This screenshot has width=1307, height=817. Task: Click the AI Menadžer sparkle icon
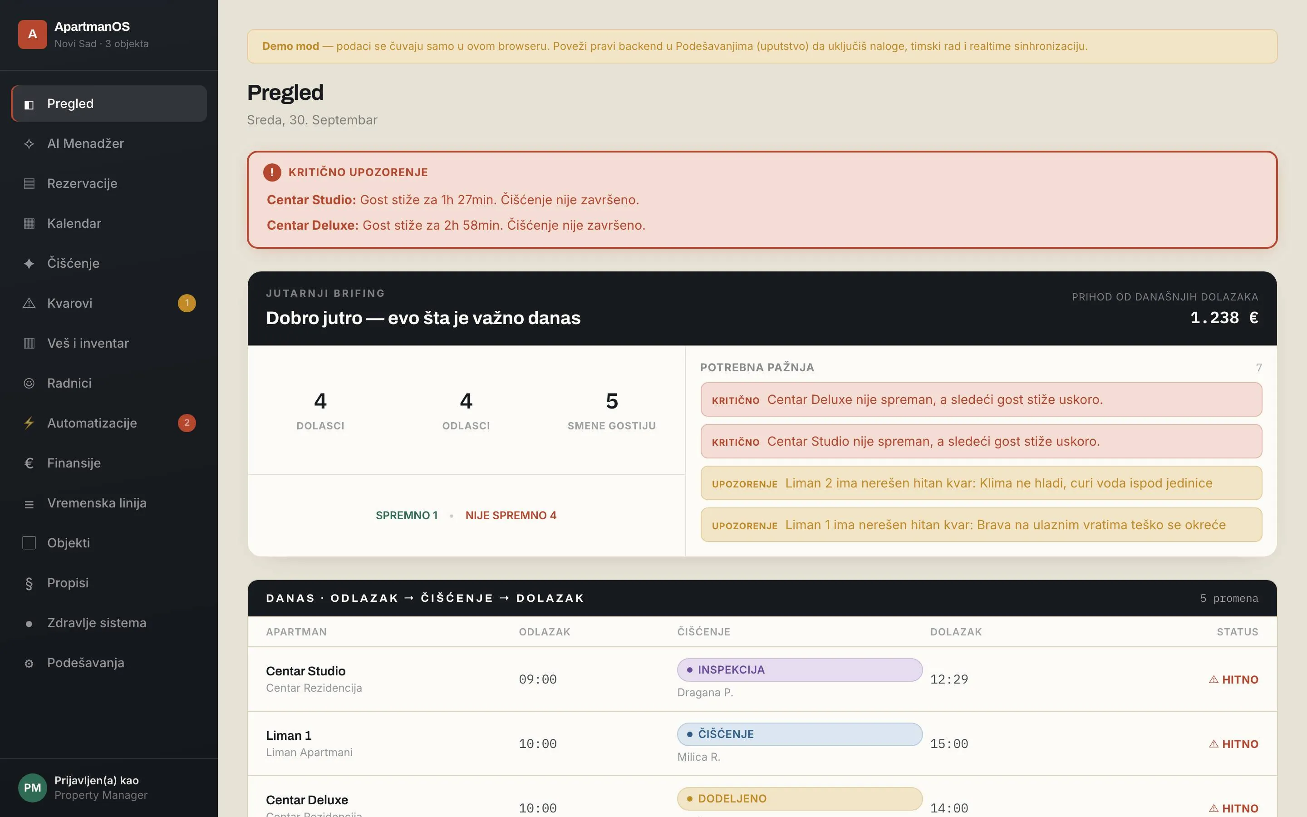29,144
